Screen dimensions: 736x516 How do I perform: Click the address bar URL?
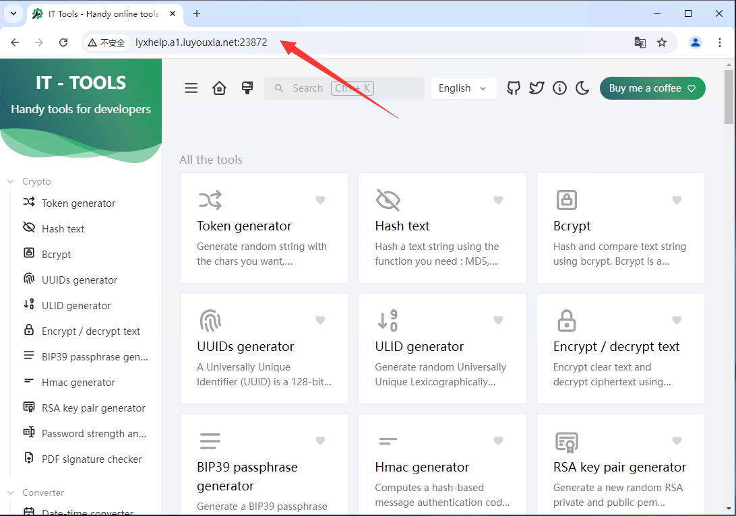(x=202, y=42)
